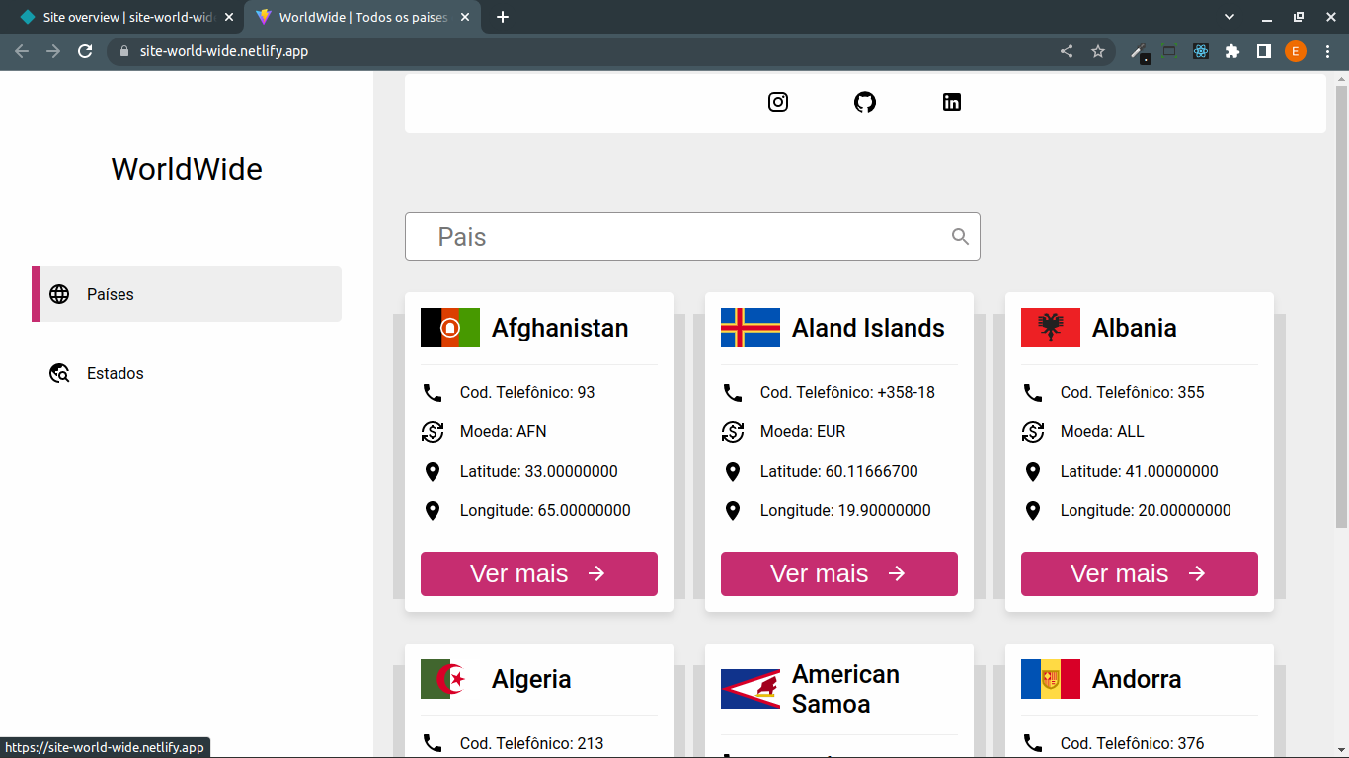
Task: Open a new browser tab
Action: tap(503, 17)
